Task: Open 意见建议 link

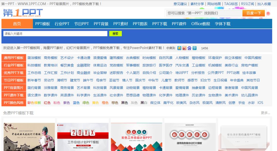Action: [x=180, y=4]
